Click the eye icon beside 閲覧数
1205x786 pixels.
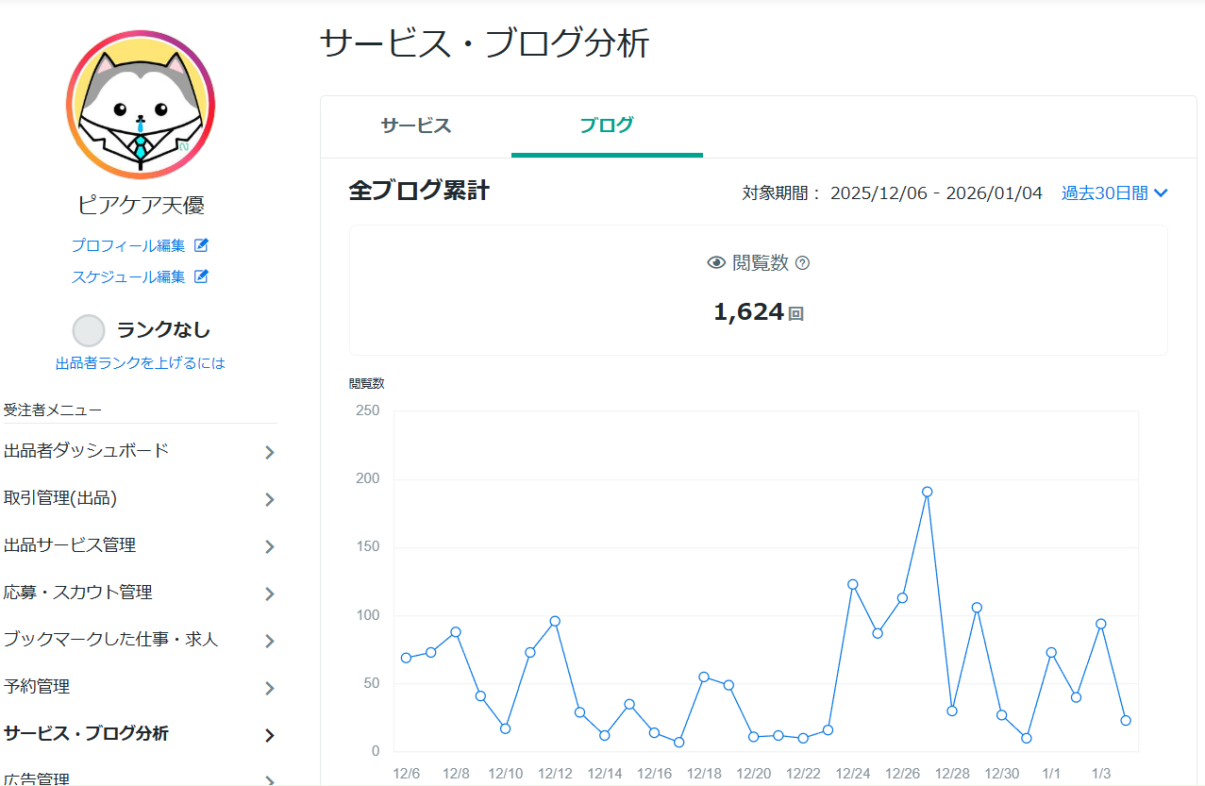(x=715, y=263)
